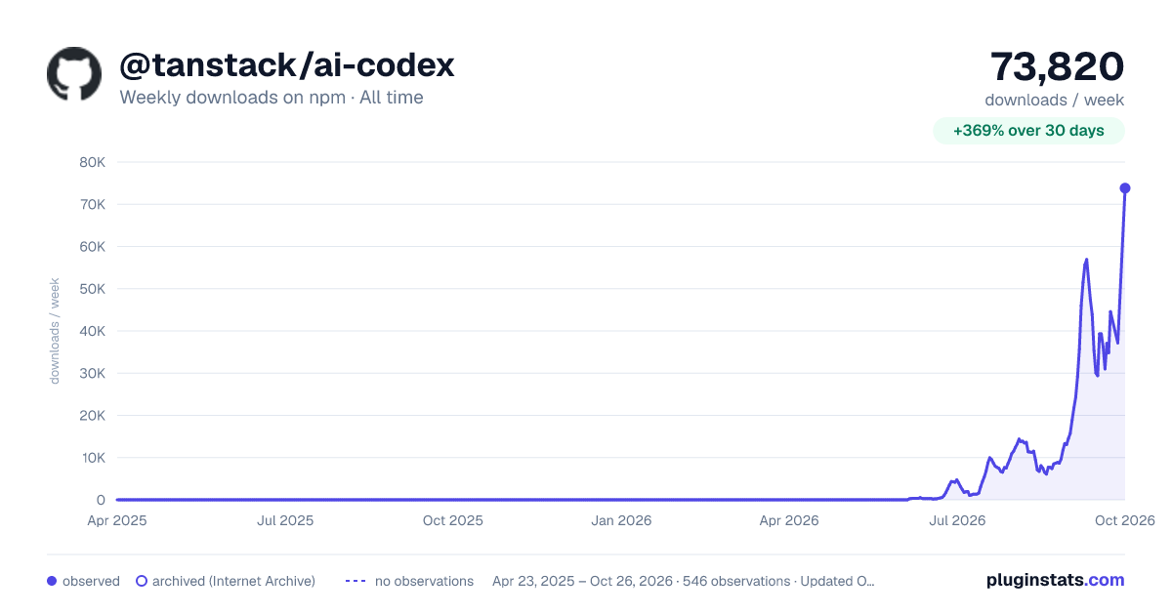Click the 40K y-axis label
This screenshot has width=1172, height=615.
[92, 331]
